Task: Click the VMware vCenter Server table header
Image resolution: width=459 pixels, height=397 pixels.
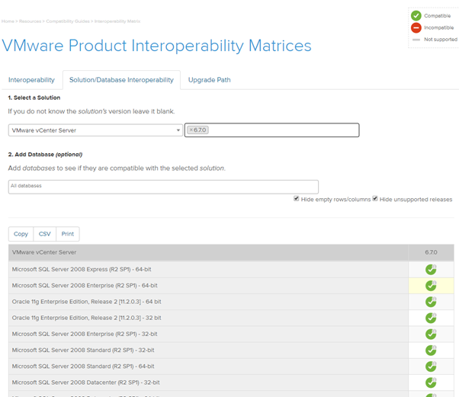Action: [208, 252]
